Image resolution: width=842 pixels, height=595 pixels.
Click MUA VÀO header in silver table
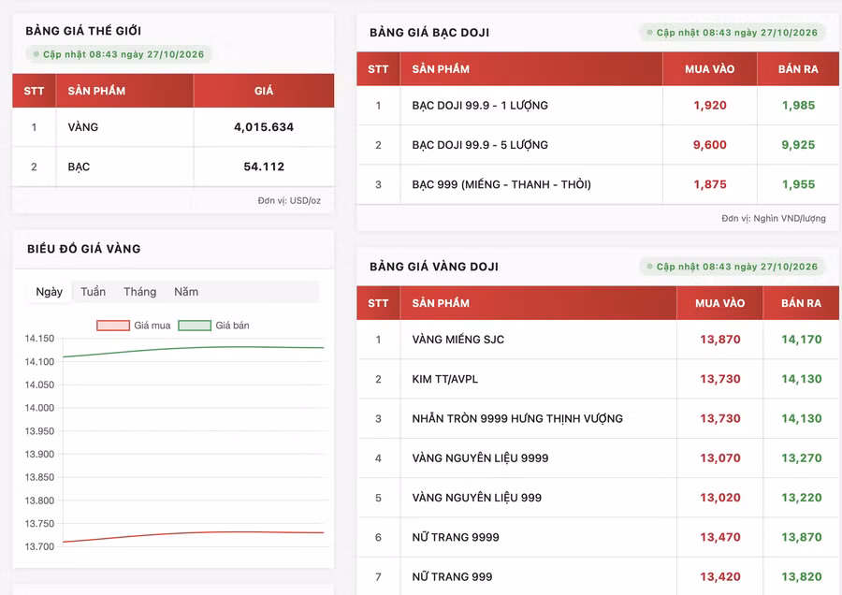pos(710,69)
